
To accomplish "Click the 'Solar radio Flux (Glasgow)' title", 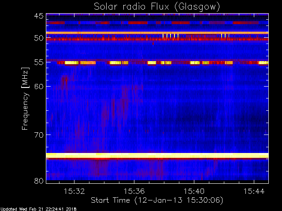I will [157, 7].
